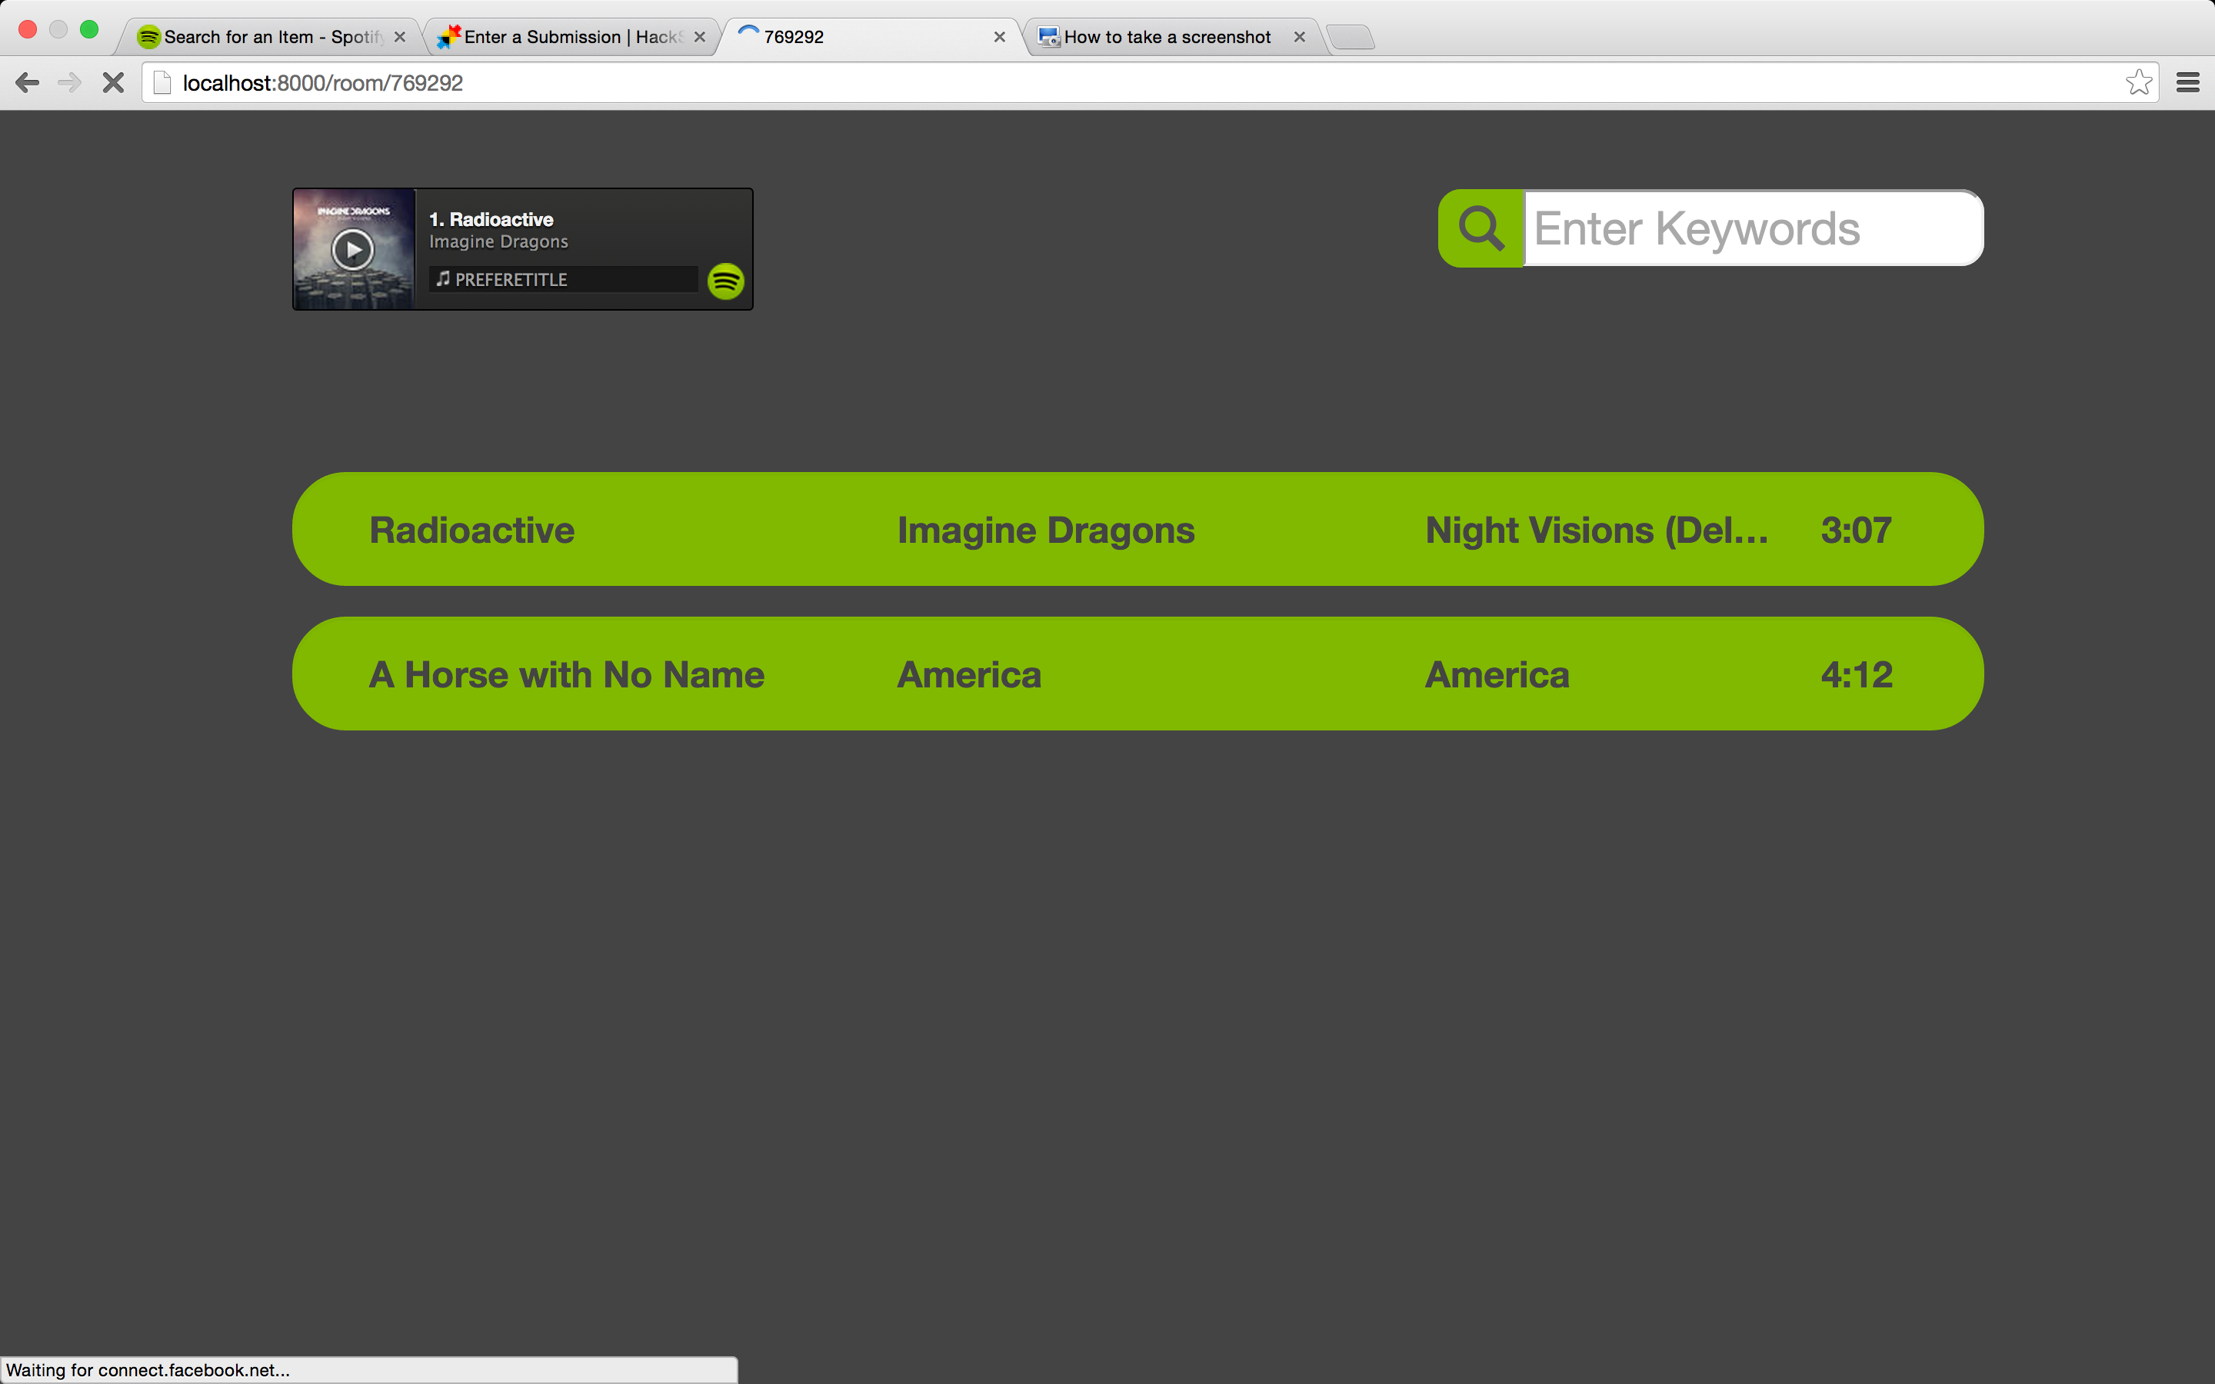Stop page loading with X button
Screen dimensions: 2215x1384
(114, 83)
